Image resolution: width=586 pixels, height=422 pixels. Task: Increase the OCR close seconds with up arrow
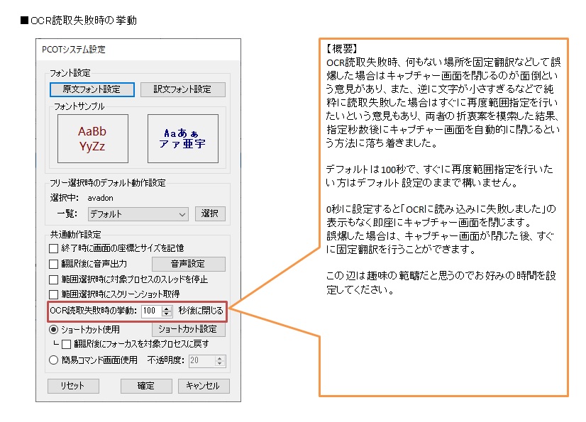coord(167,309)
